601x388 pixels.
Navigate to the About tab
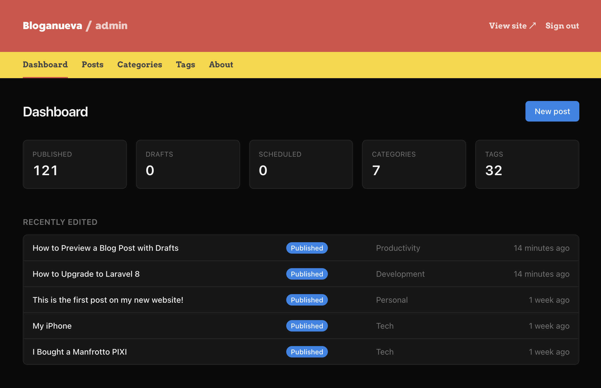221,65
